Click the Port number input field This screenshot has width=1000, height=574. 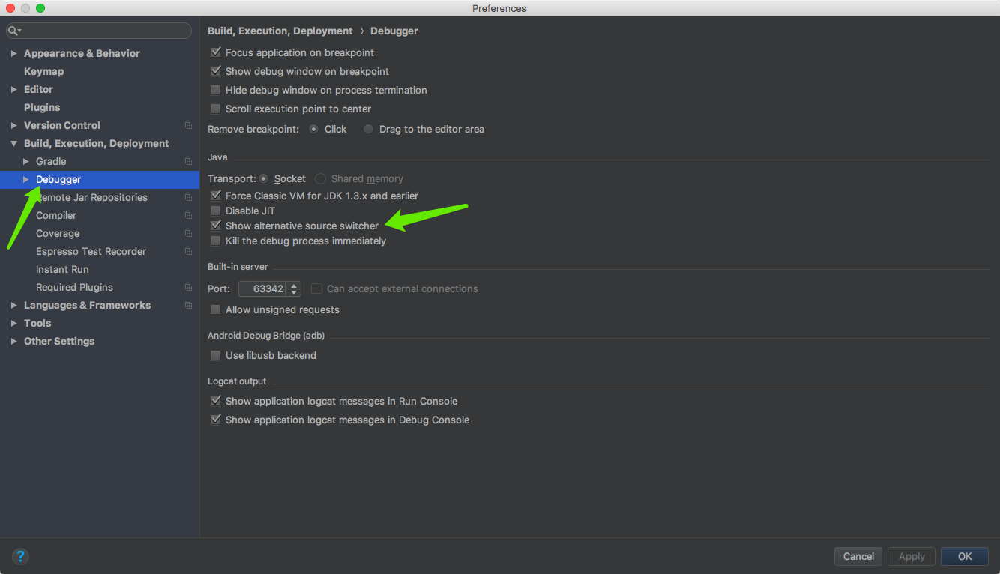[x=262, y=288]
